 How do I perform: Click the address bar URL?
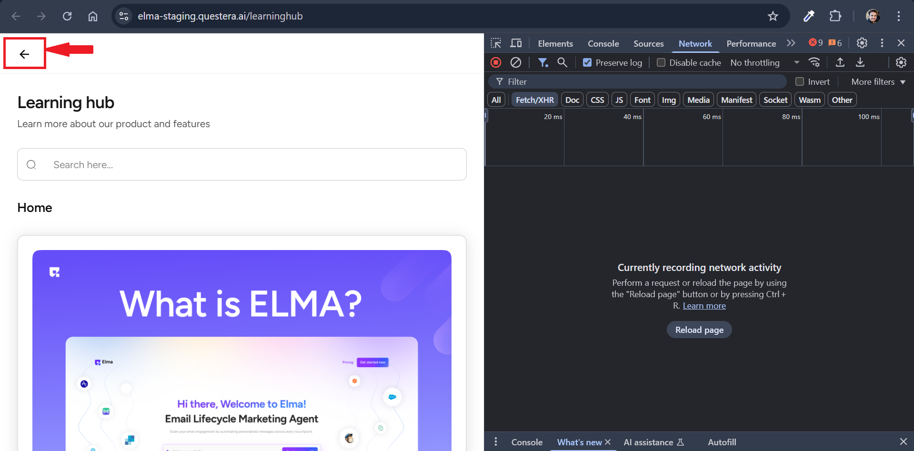tap(220, 16)
